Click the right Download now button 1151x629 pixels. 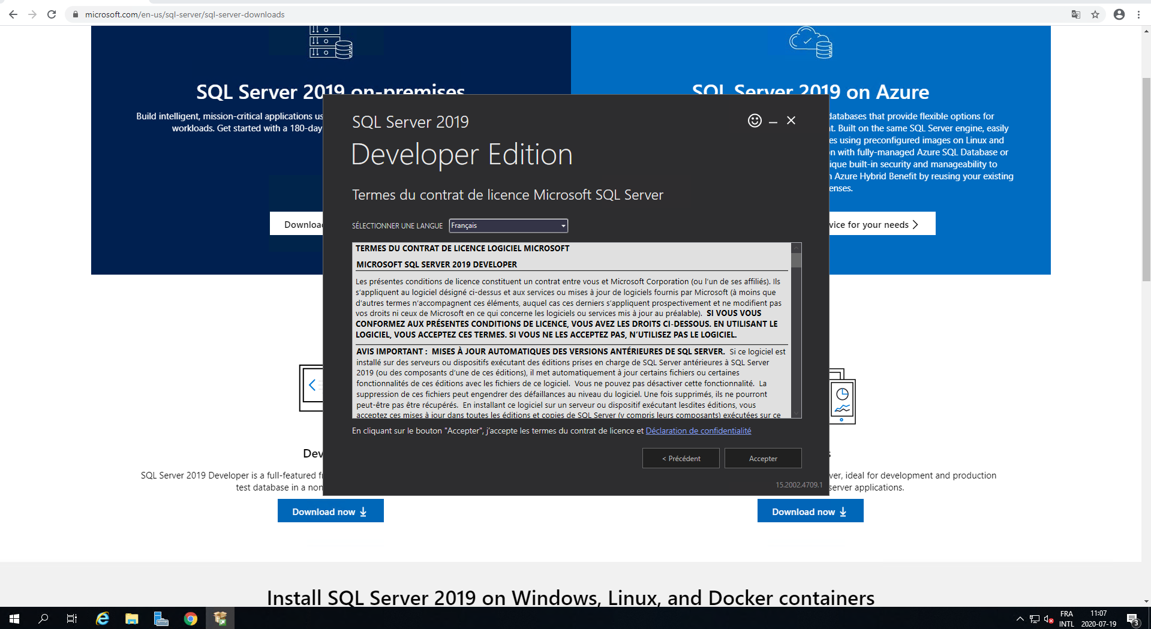[810, 511]
